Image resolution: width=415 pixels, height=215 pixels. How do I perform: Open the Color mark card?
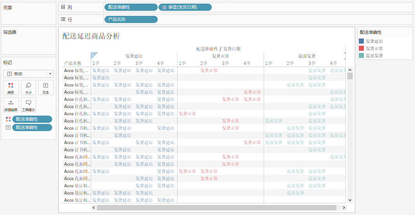pos(11,88)
